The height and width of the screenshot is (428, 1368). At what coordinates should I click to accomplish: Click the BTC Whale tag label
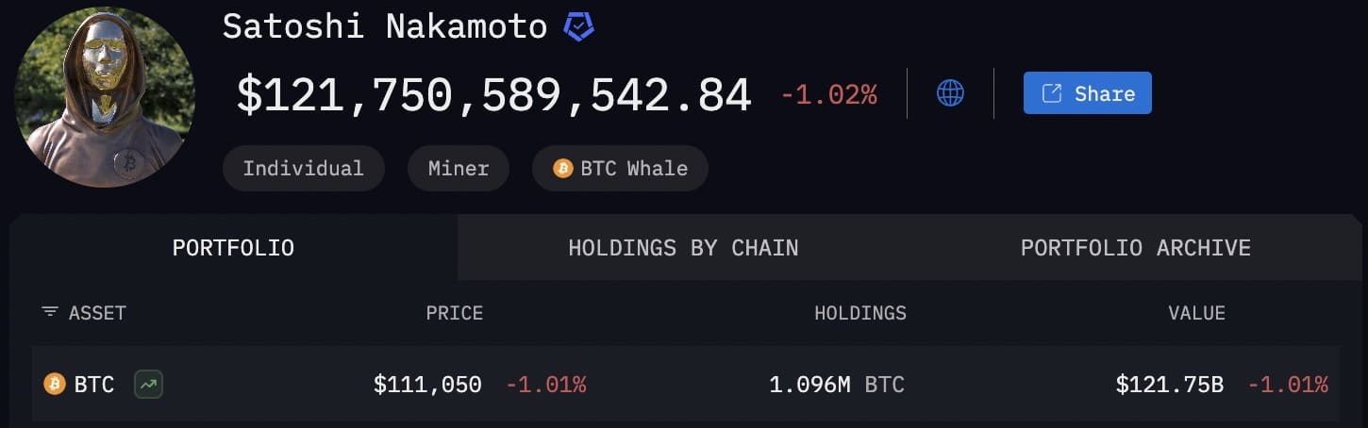click(634, 169)
